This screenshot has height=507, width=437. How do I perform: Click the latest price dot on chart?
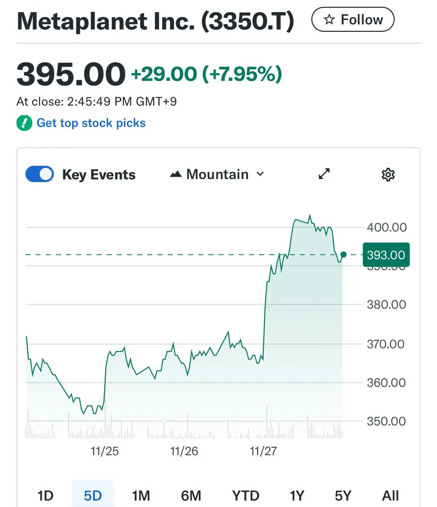tap(344, 254)
